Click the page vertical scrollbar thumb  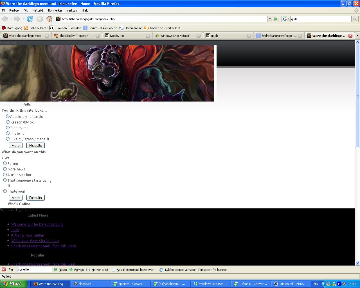tap(357, 96)
